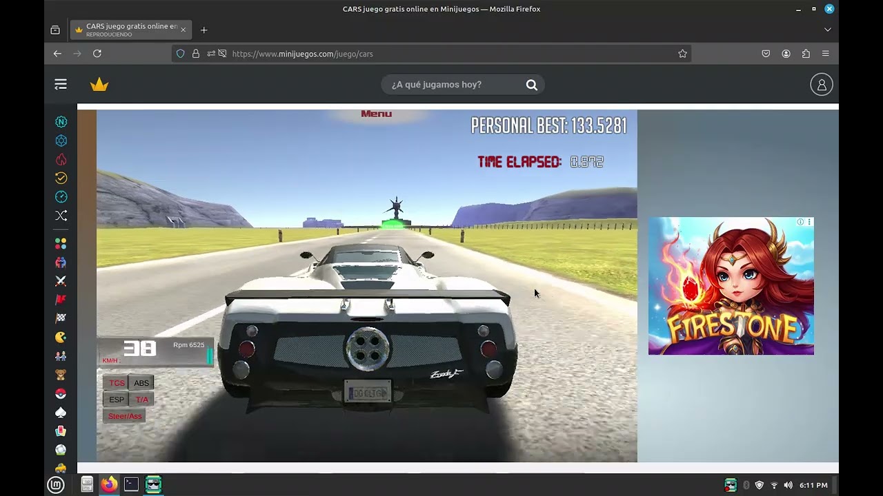Click the multiplayer people category icon
Image resolution: width=883 pixels, height=496 pixels.
[x=61, y=262]
